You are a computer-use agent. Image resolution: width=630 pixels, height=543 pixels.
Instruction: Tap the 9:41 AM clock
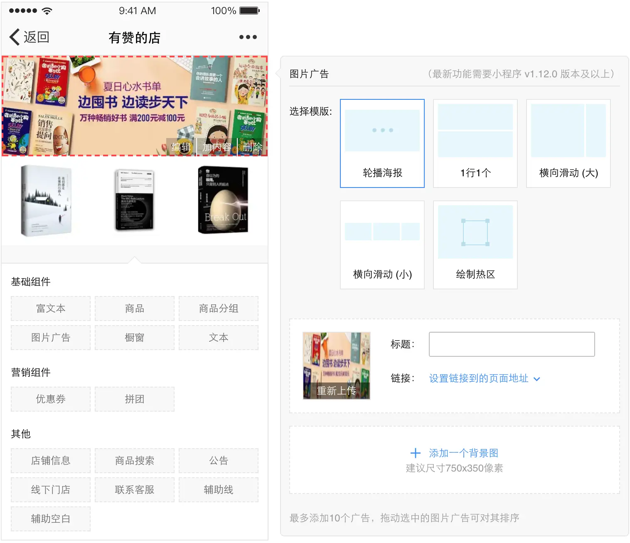click(138, 10)
